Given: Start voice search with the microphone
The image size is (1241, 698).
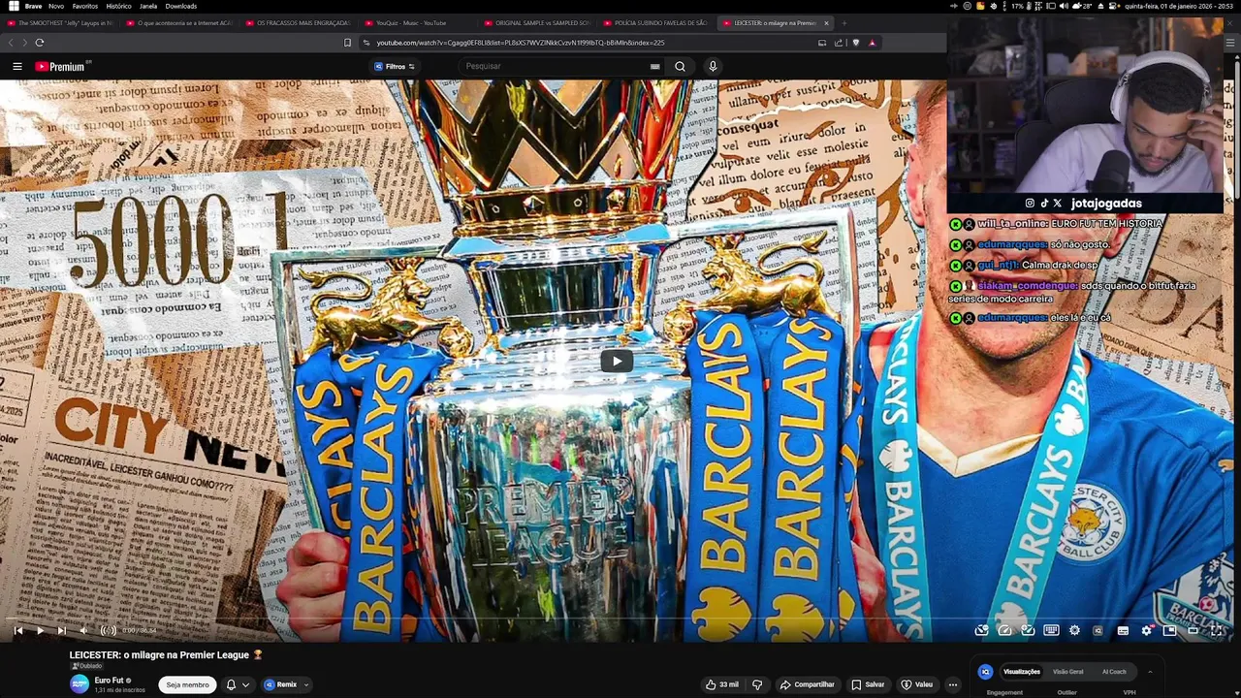Looking at the screenshot, I should click(x=713, y=66).
